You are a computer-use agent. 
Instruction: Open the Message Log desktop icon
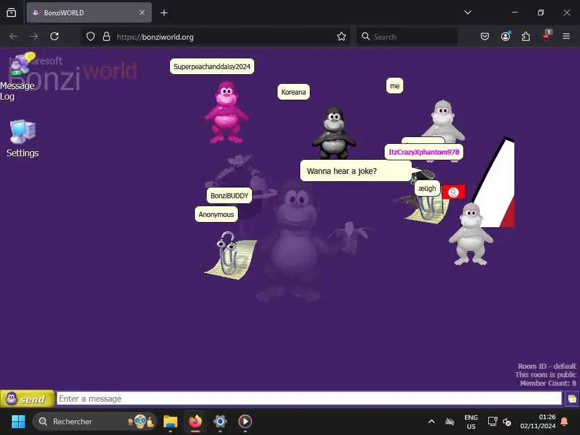point(18,76)
